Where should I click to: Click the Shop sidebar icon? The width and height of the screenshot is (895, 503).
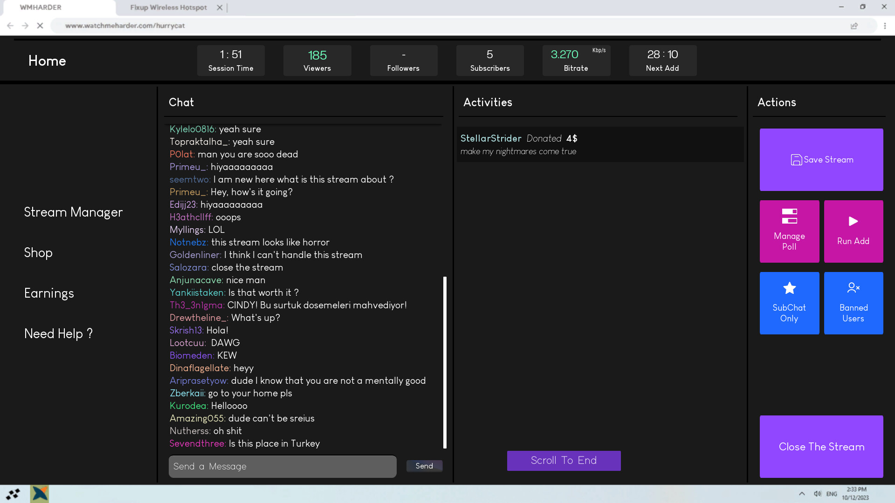(38, 252)
